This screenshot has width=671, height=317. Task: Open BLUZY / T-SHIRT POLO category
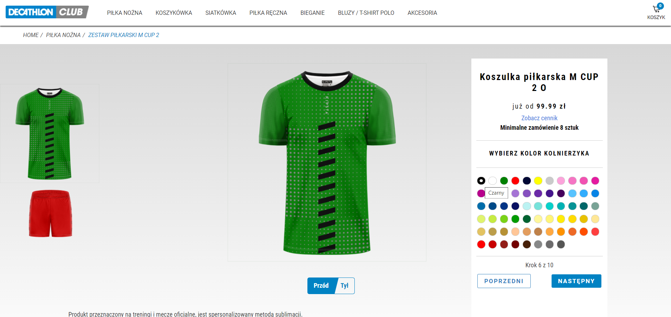coord(366,13)
